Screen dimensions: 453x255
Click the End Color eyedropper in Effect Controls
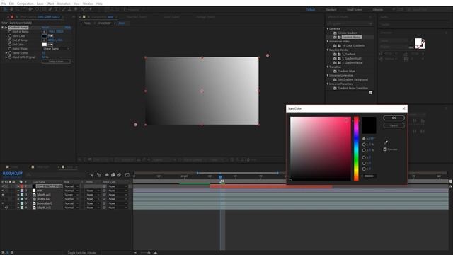(50, 45)
